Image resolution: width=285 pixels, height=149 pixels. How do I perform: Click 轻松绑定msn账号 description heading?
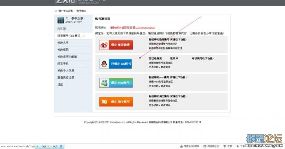pyautogui.click(x=168, y=77)
